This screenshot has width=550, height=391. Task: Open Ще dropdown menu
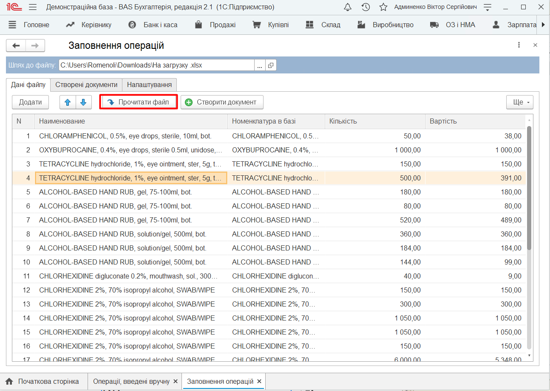520,102
